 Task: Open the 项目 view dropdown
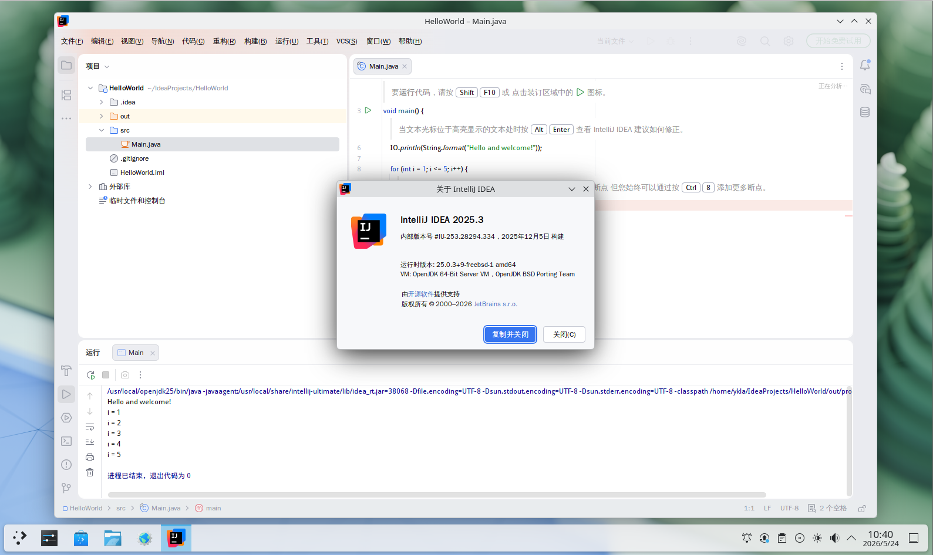click(97, 66)
